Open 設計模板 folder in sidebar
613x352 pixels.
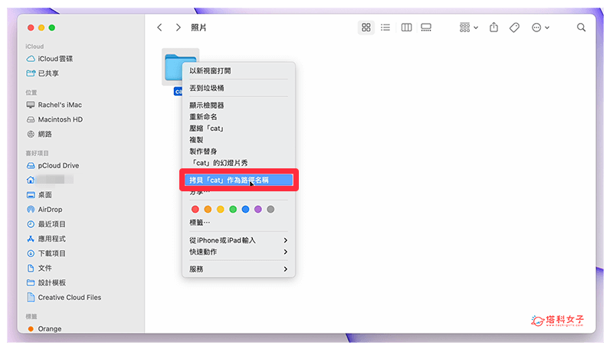(x=46, y=282)
